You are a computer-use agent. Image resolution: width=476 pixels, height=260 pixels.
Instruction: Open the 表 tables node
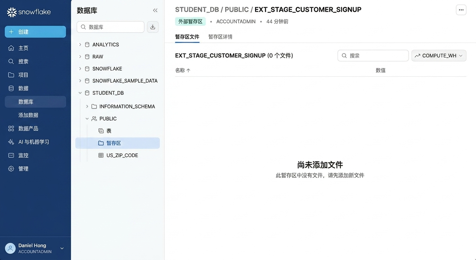109,131
